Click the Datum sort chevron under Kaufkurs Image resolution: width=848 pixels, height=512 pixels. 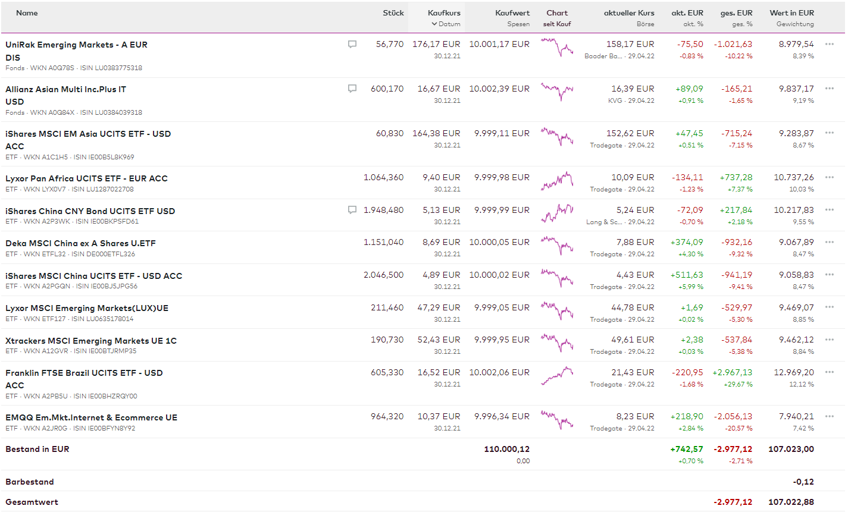point(434,24)
